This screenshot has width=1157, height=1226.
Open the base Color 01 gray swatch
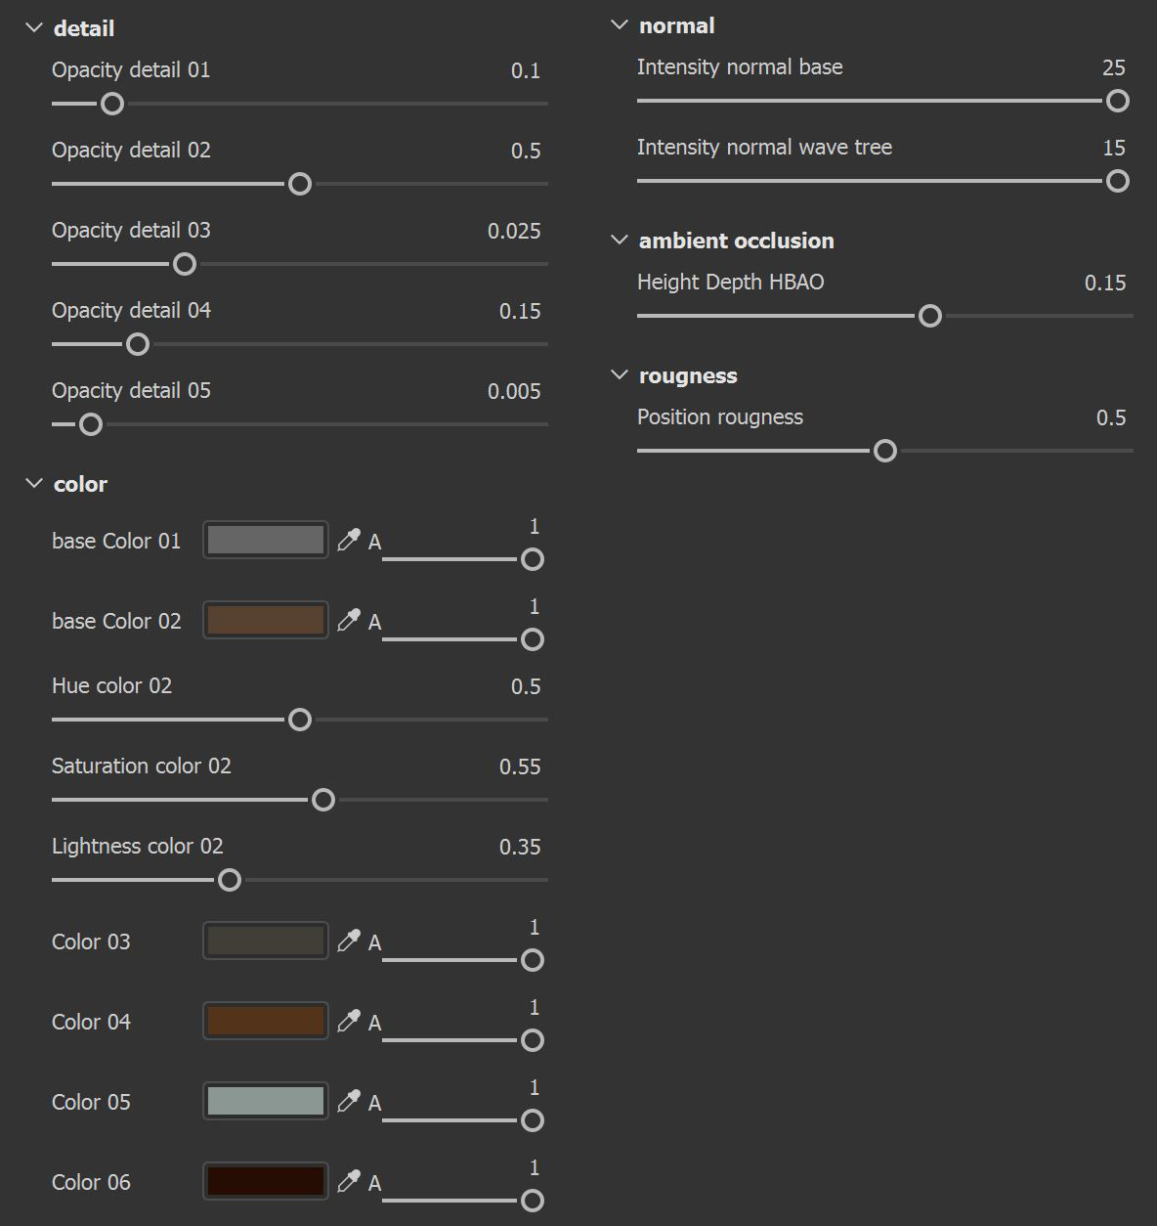pos(265,540)
